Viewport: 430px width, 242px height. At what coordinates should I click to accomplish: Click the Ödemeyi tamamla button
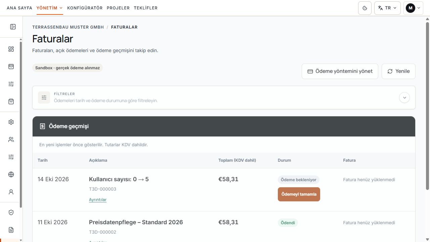point(299,194)
